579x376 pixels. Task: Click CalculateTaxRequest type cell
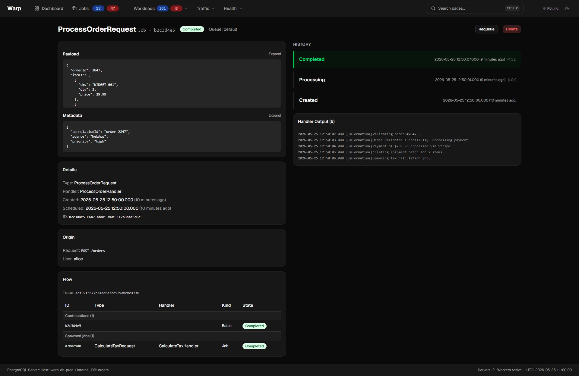coord(115,346)
